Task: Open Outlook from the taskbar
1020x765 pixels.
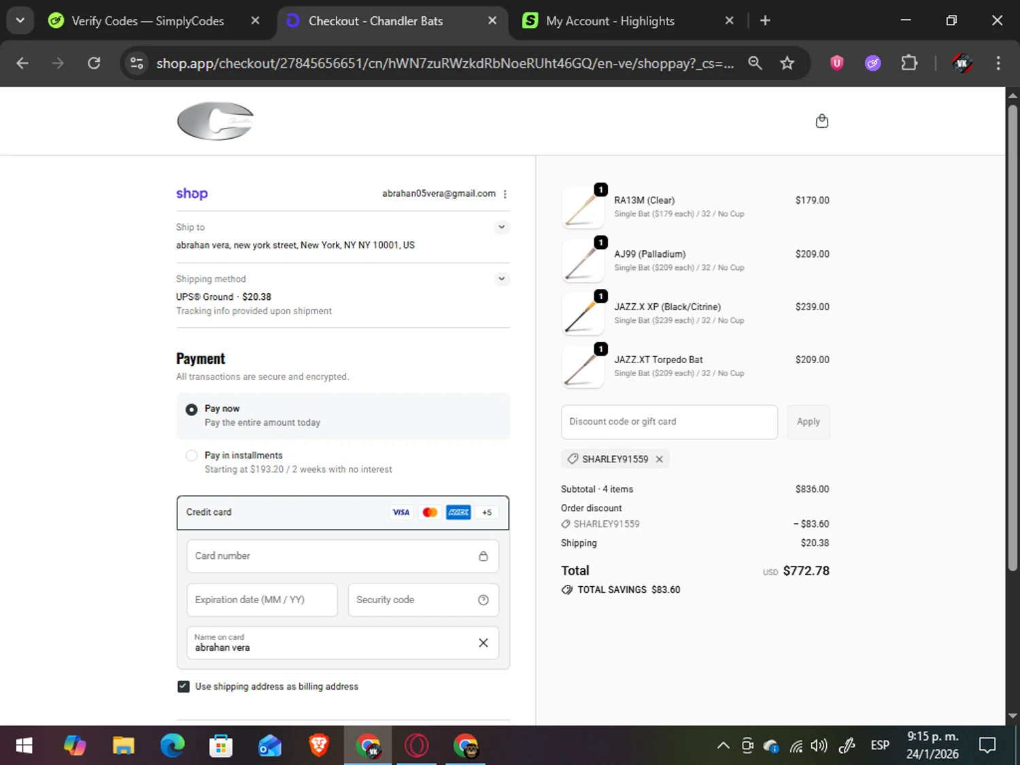Action: coord(270,746)
